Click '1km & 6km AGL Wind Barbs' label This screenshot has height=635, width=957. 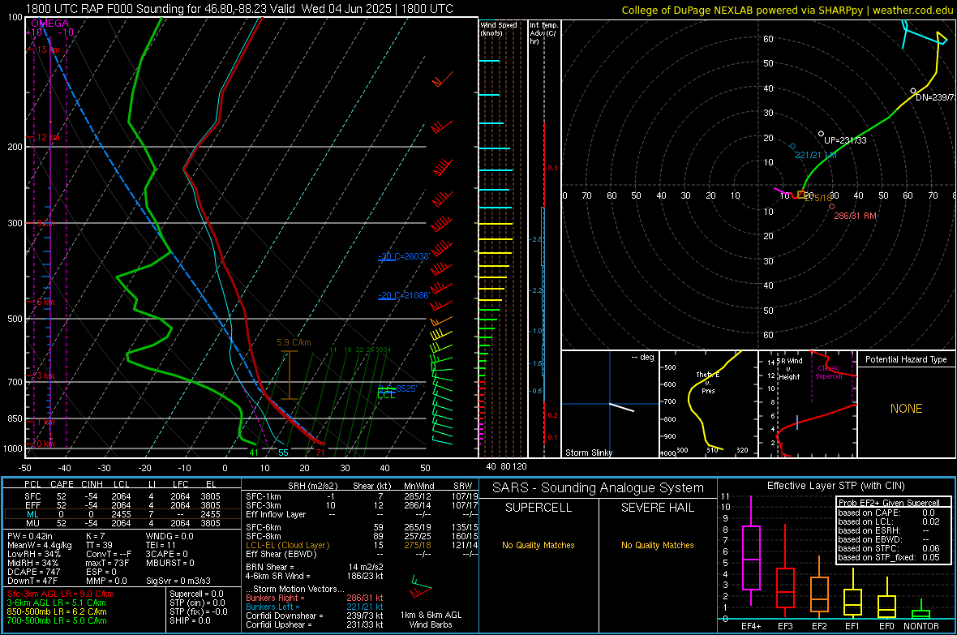[431, 620]
